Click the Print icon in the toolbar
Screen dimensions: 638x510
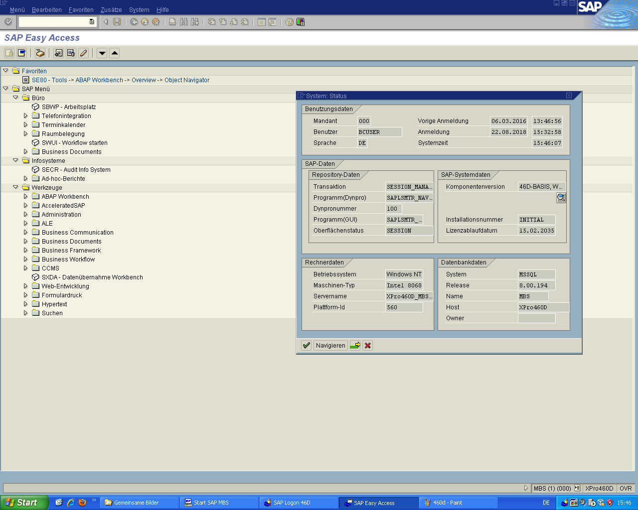point(172,22)
